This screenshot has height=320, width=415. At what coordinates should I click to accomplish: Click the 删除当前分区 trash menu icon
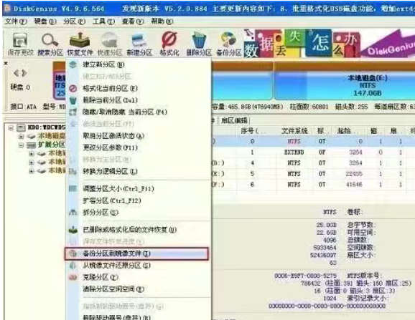coord(73,100)
